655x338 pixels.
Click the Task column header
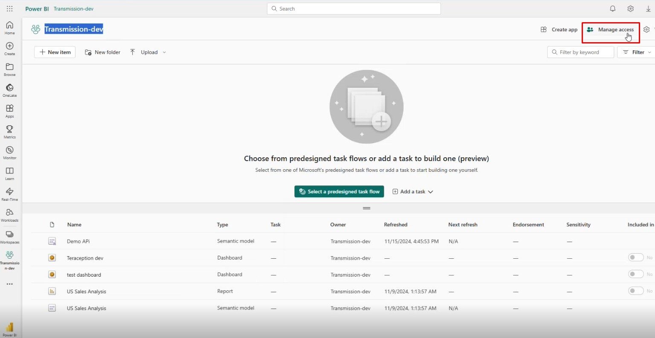coord(275,225)
